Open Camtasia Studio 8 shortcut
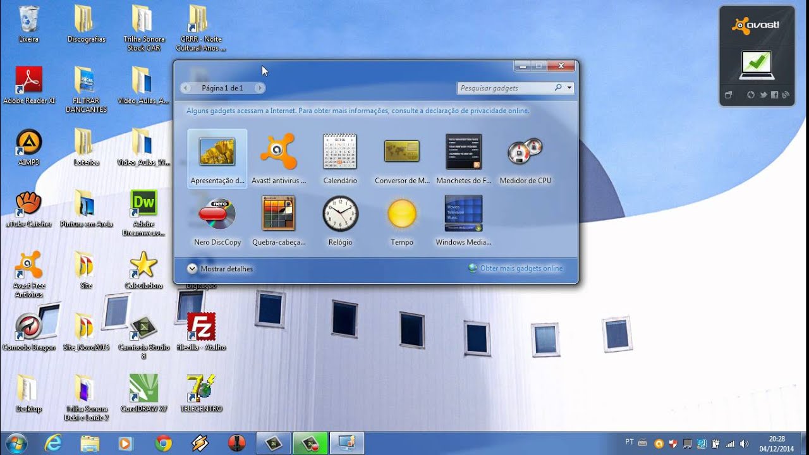 [x=143, y=337]
